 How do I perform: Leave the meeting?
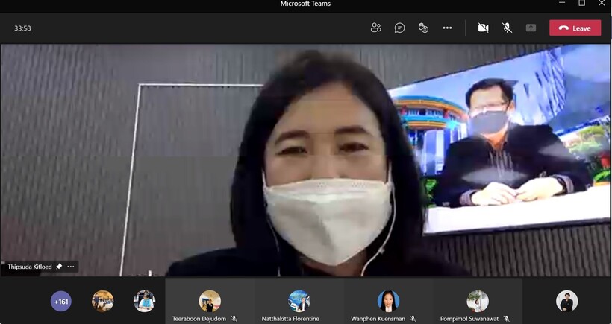pyautogui.click(x=575, y=28)
